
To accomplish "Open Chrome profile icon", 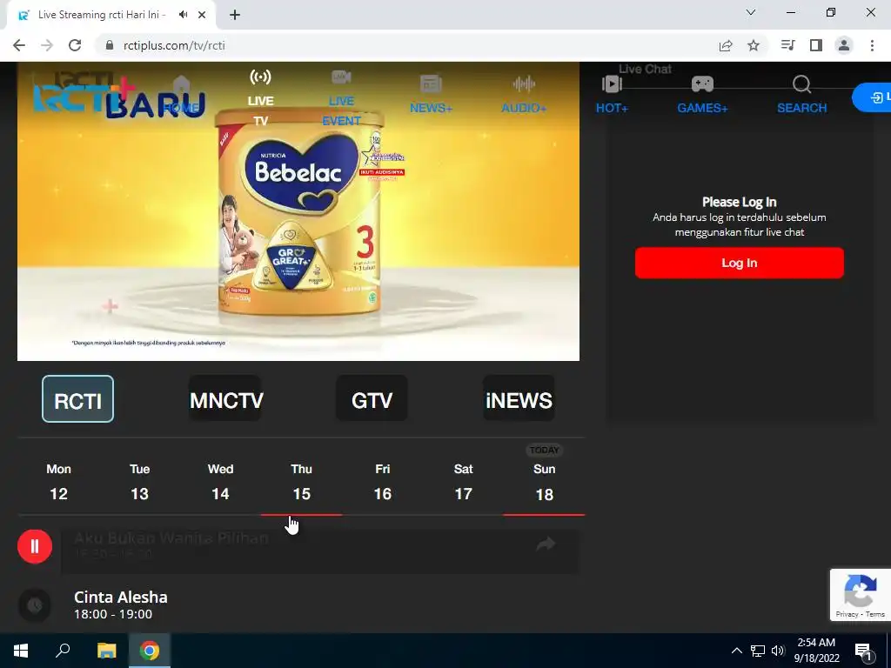I will point(844,45).
